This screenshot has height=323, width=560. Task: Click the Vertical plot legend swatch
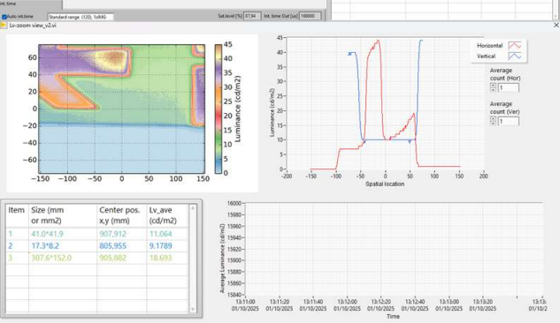[x=515, y=56]
